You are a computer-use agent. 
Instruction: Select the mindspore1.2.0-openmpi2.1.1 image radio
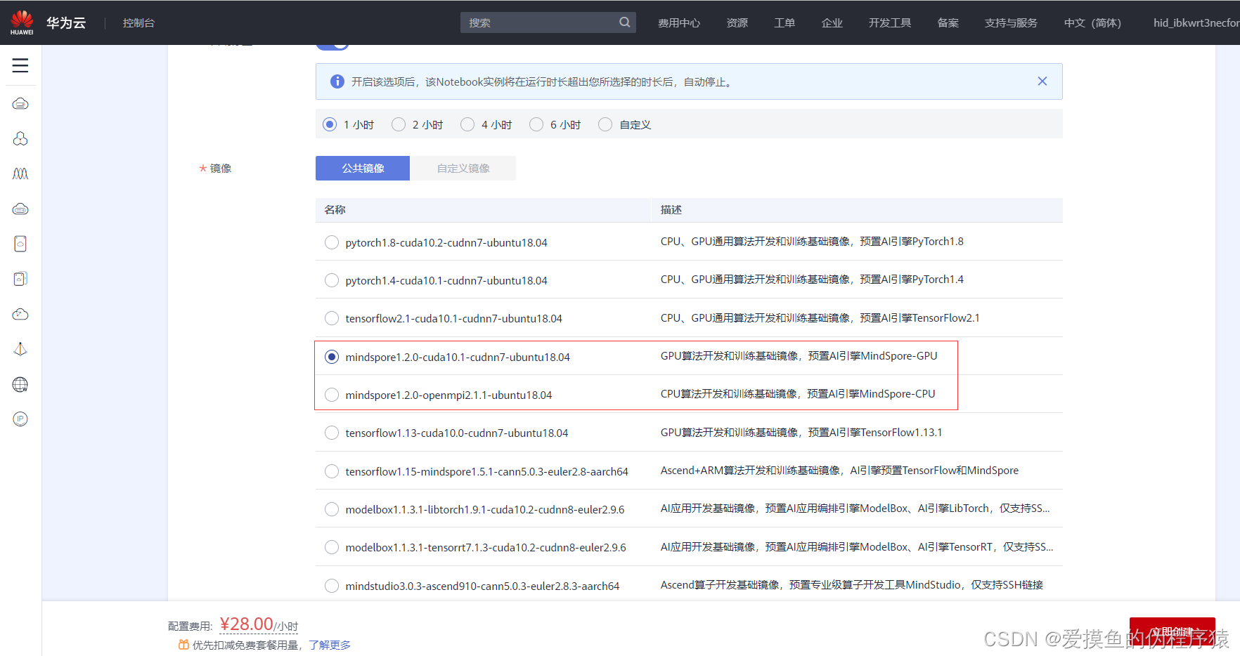(332, 395)
